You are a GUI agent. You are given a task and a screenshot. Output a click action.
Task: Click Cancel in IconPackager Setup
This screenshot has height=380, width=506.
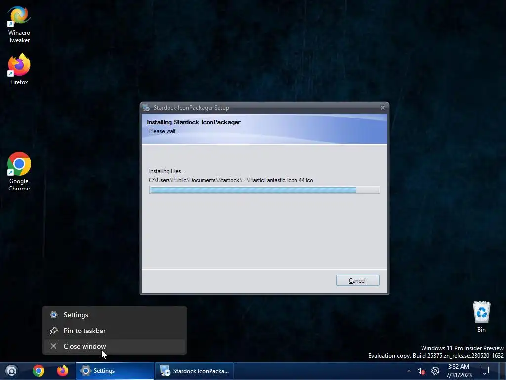pos(357,281)
